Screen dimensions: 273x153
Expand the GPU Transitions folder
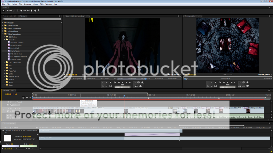(x=5, y=62)
